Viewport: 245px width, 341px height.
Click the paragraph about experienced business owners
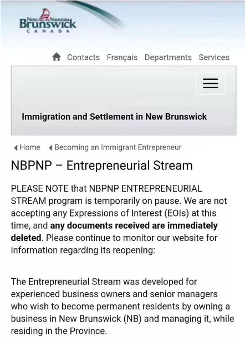click(122, 306)
